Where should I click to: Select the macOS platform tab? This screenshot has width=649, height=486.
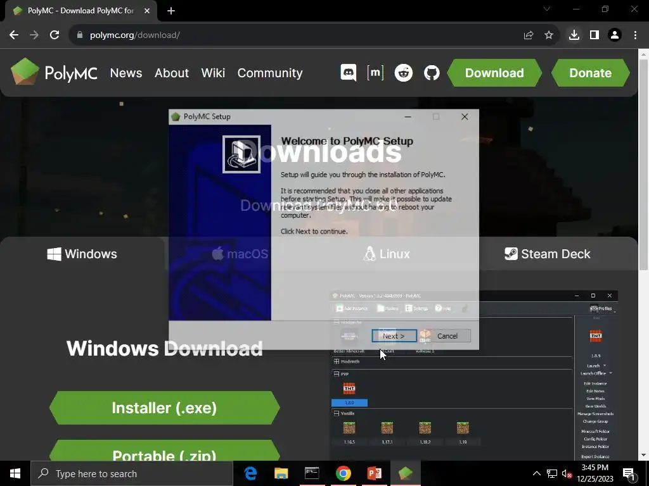pyautogui.click(x=240, y=254)
